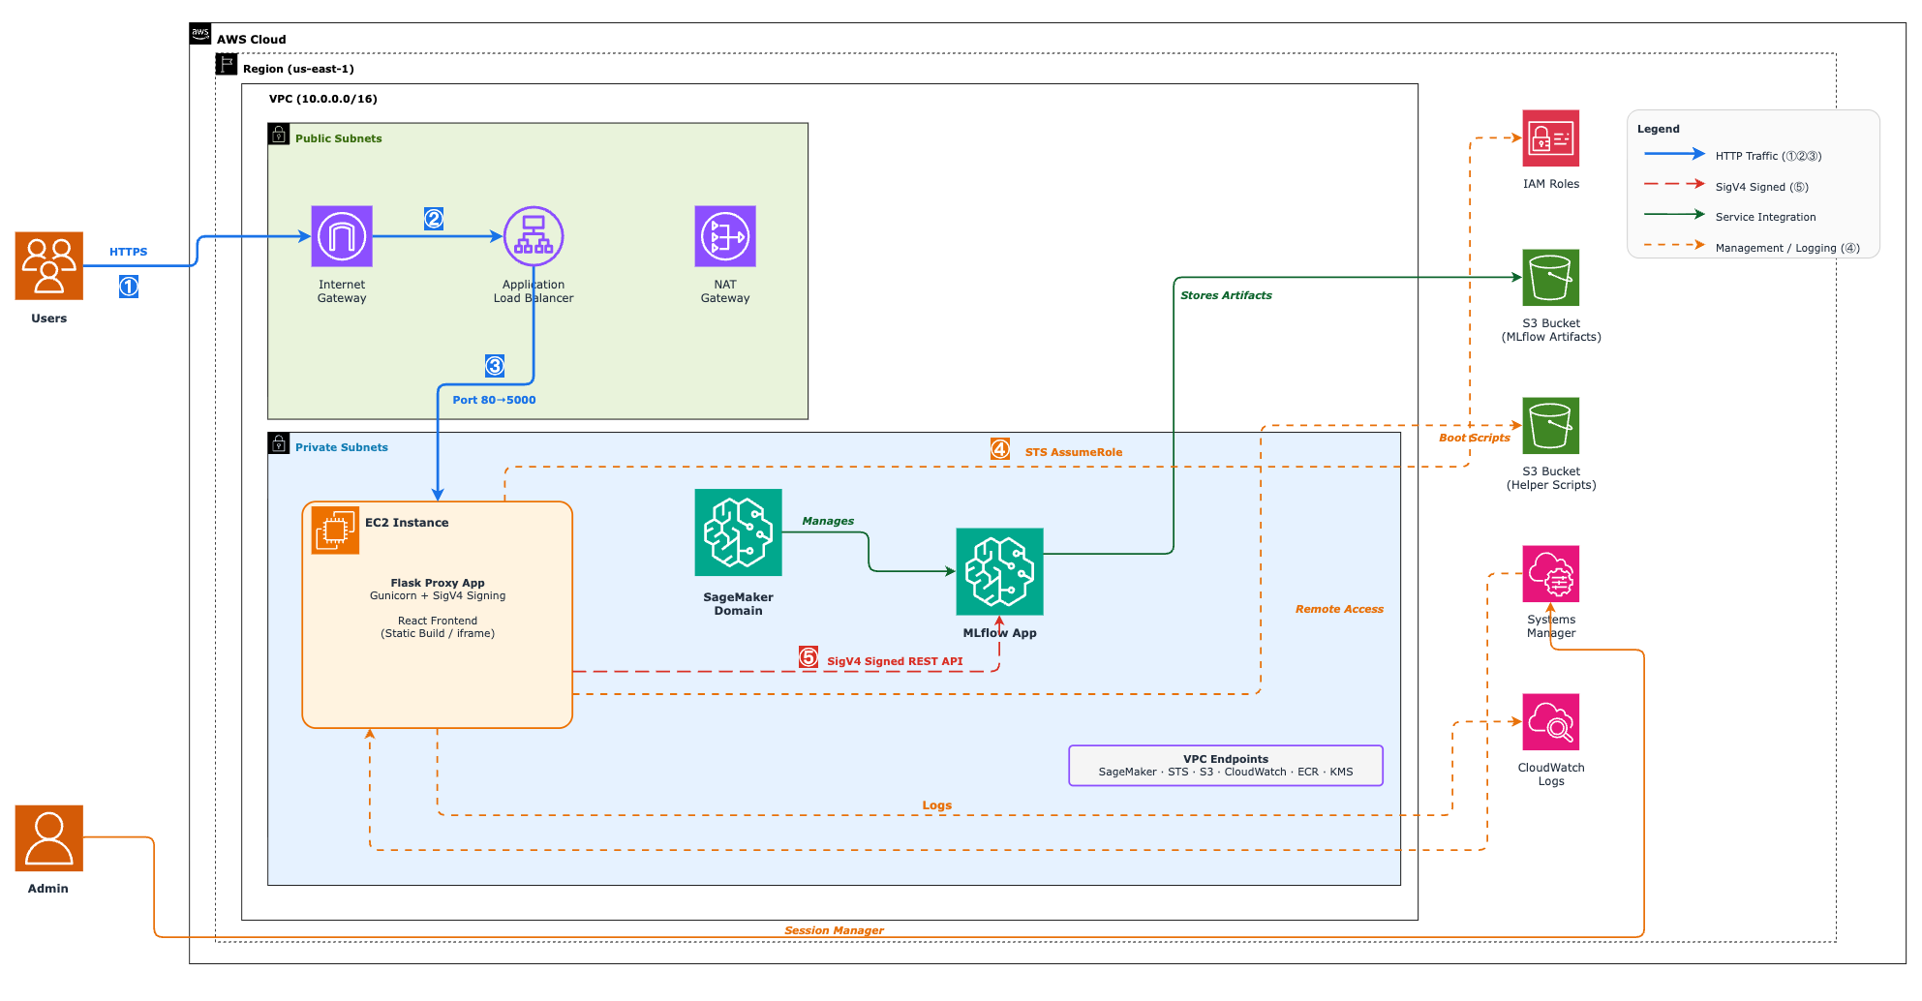Click the IAM Roles icon
Image resolution: width=1922 pixels, height=1001 pixels.
point(1551,138)
